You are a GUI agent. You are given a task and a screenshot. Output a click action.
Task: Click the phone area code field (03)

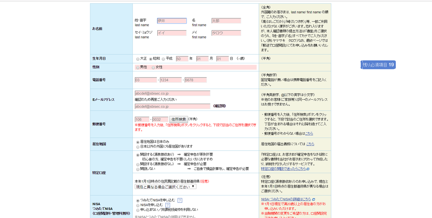click(x=146, y=80)
